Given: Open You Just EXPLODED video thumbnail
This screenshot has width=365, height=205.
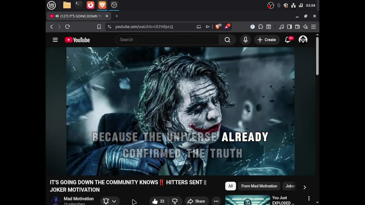Looking at the screenshot, I should tap(248, 200).
